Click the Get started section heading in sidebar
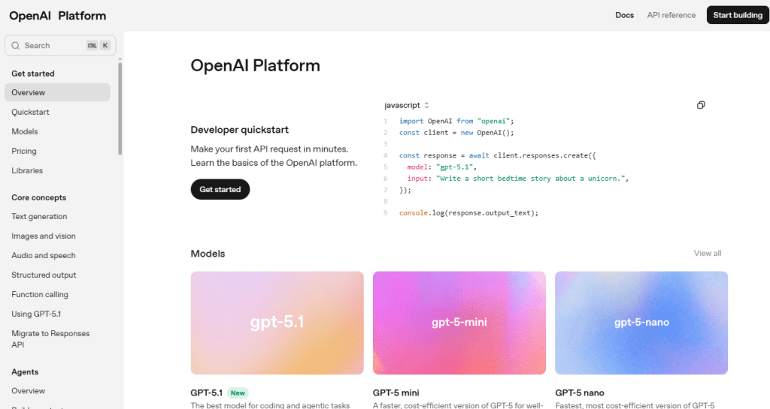Image resolution: width=770 pixels, height=409 pixels. 33,74
